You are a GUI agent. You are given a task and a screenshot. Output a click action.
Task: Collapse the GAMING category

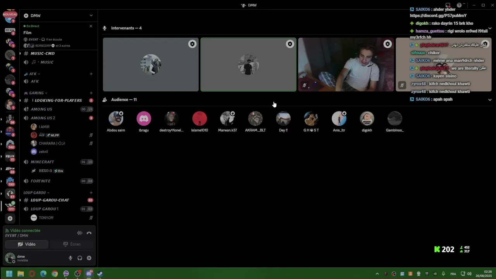(36, 93)
